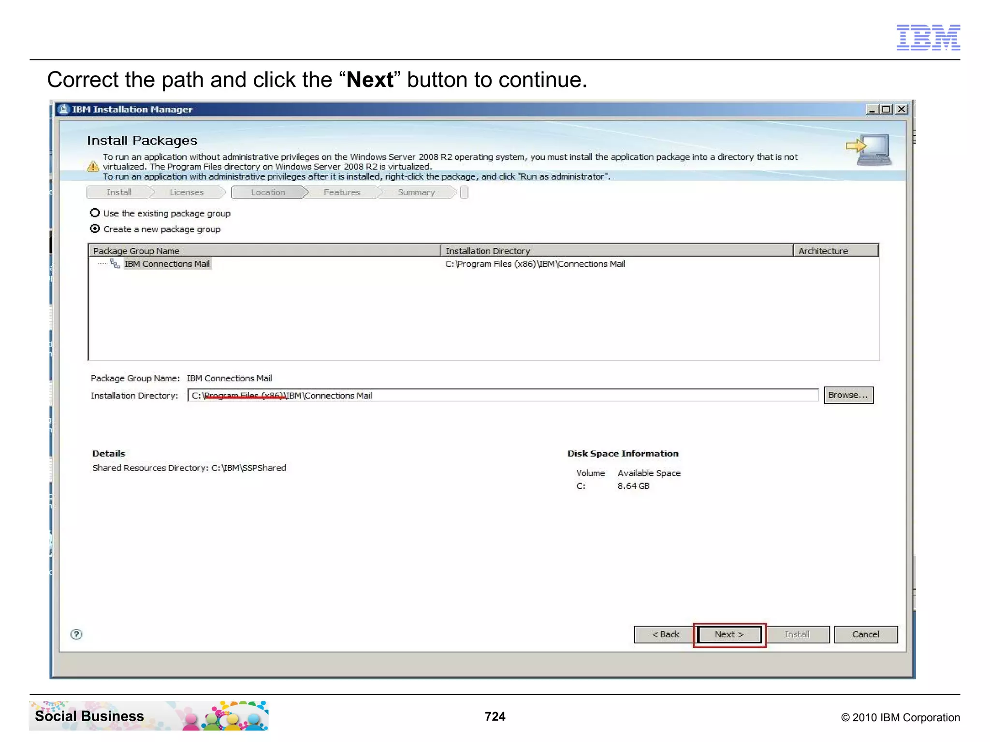Click the disabled Install button

click(797, 634)
